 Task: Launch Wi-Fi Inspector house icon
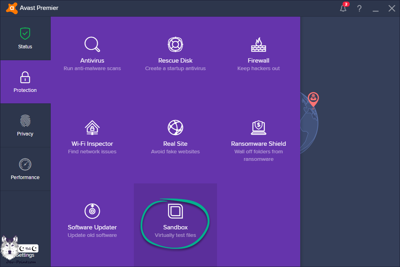pyautogui.click(x=92, y=128)
